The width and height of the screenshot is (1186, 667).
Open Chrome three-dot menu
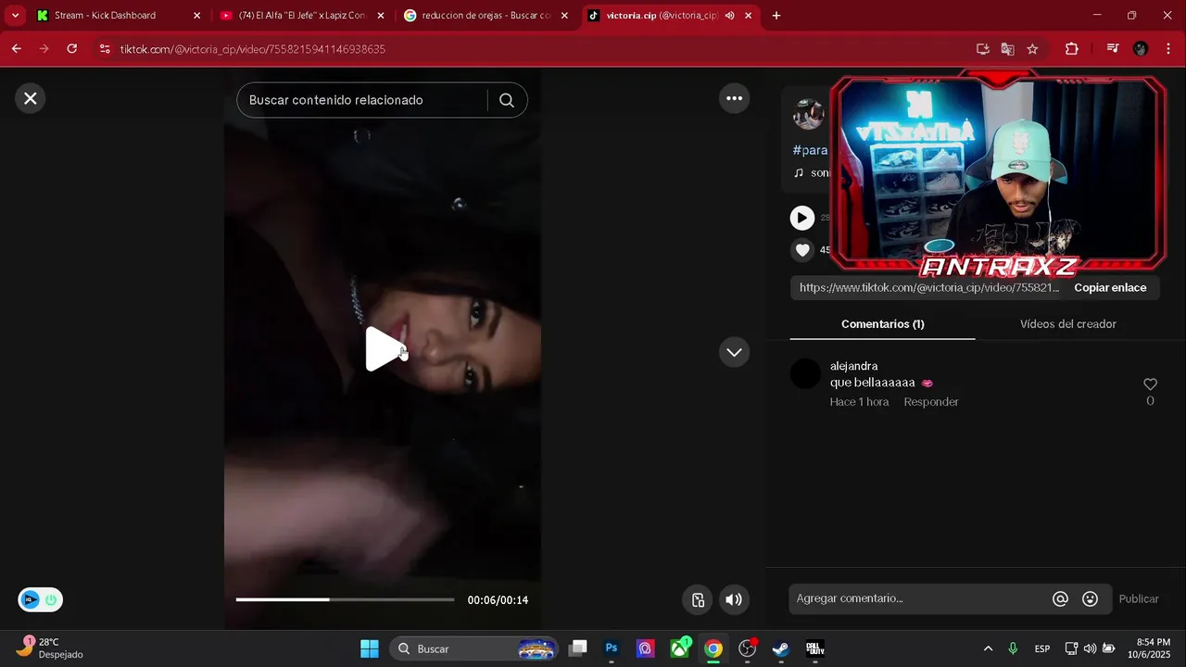(x=1167, y=49)
